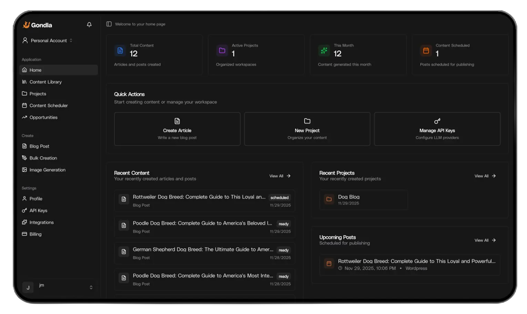Toggle the sidebar collapse icon in the header
Screen dimensions: 527x314
[x=109, y=24]
